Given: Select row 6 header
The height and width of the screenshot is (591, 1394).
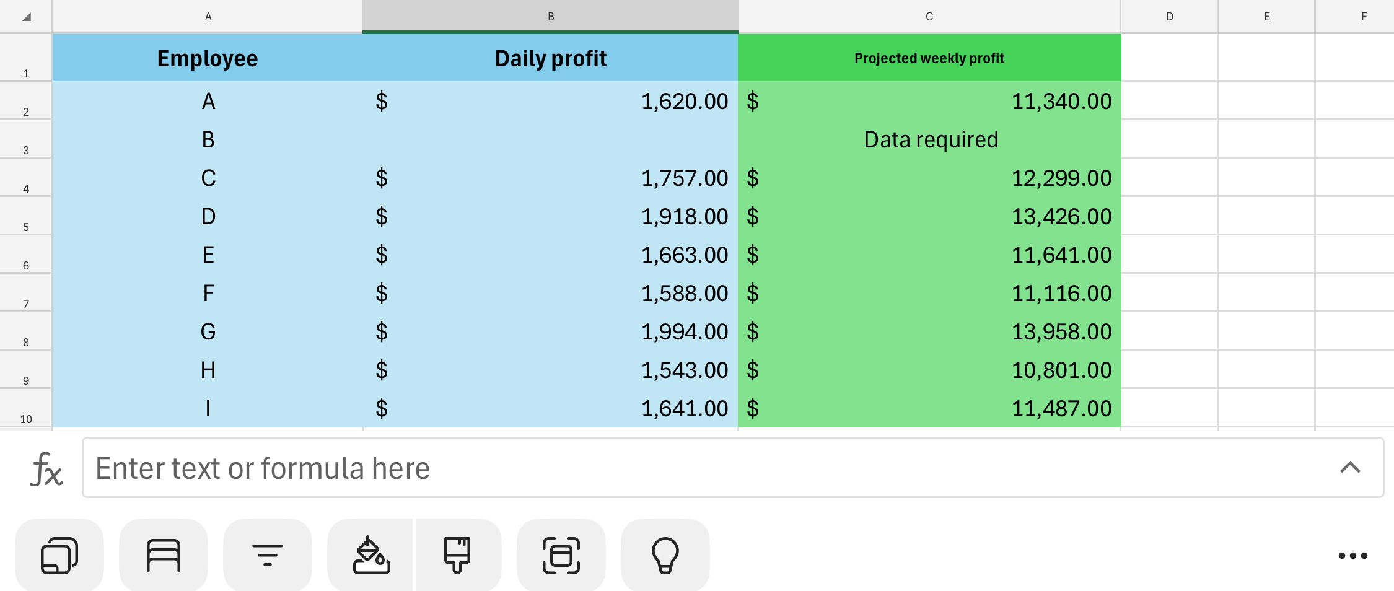Looking at the screenshot, I should coord(26,254).
